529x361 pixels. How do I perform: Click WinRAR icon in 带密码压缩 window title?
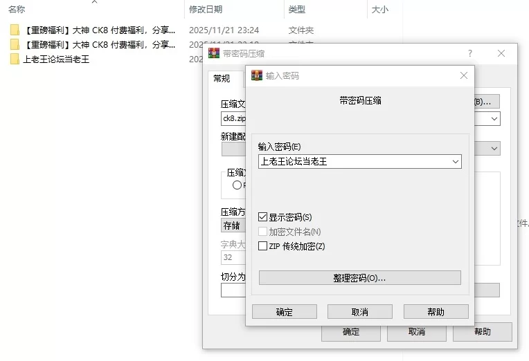[214, 53]
